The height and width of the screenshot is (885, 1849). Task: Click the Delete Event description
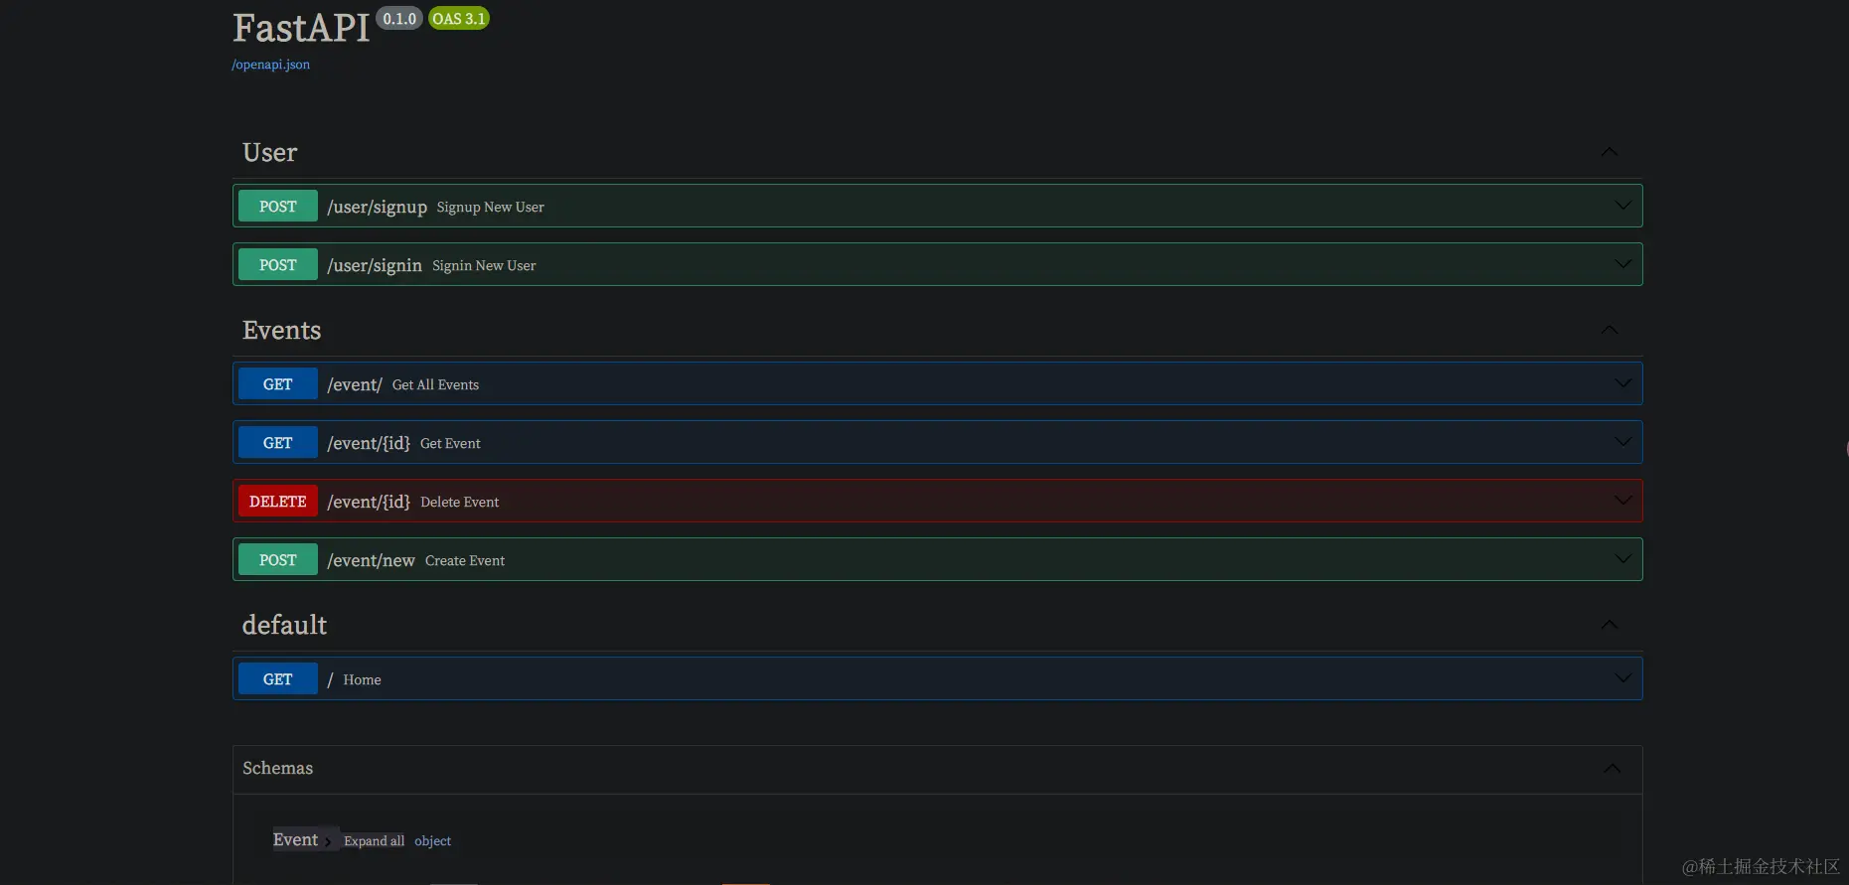[459, 502]
